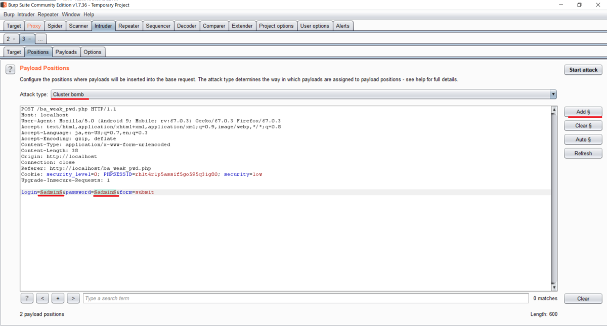
Task: Click the User-Agent header line
Action: coord(151,121)
